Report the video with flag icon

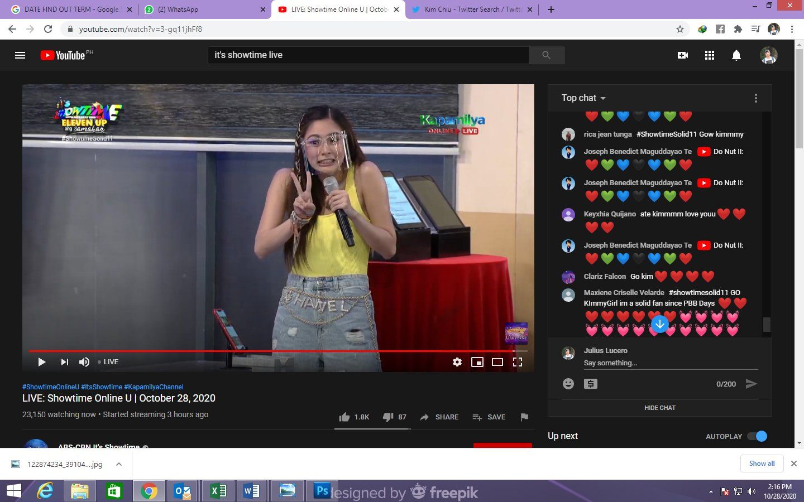[x=524, y=417]
